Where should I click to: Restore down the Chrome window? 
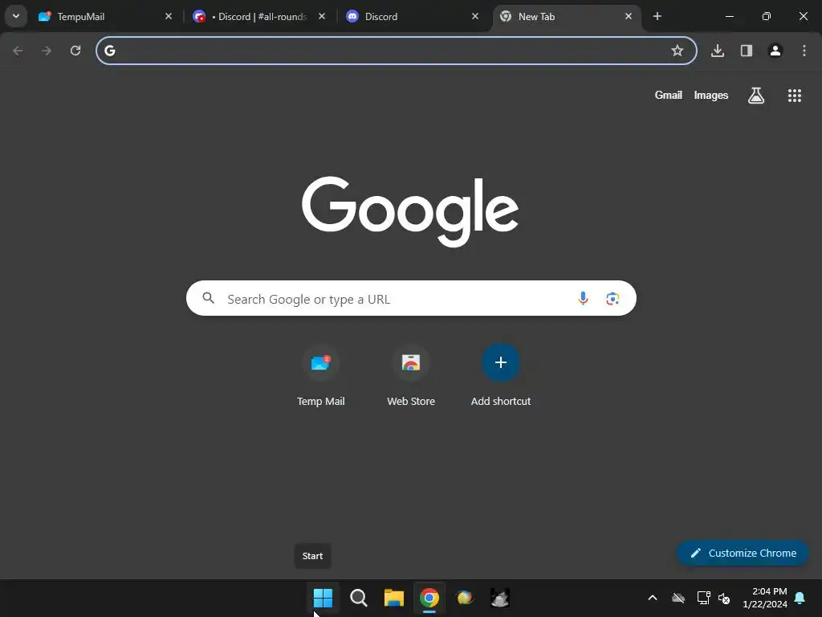(767, 16)
